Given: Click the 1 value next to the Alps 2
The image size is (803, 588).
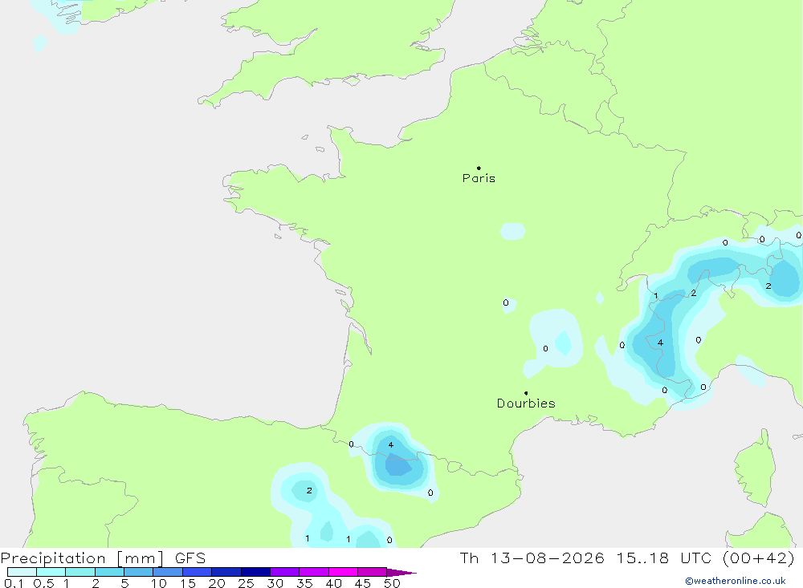Looking at the screenshot, I should [655, 296].
